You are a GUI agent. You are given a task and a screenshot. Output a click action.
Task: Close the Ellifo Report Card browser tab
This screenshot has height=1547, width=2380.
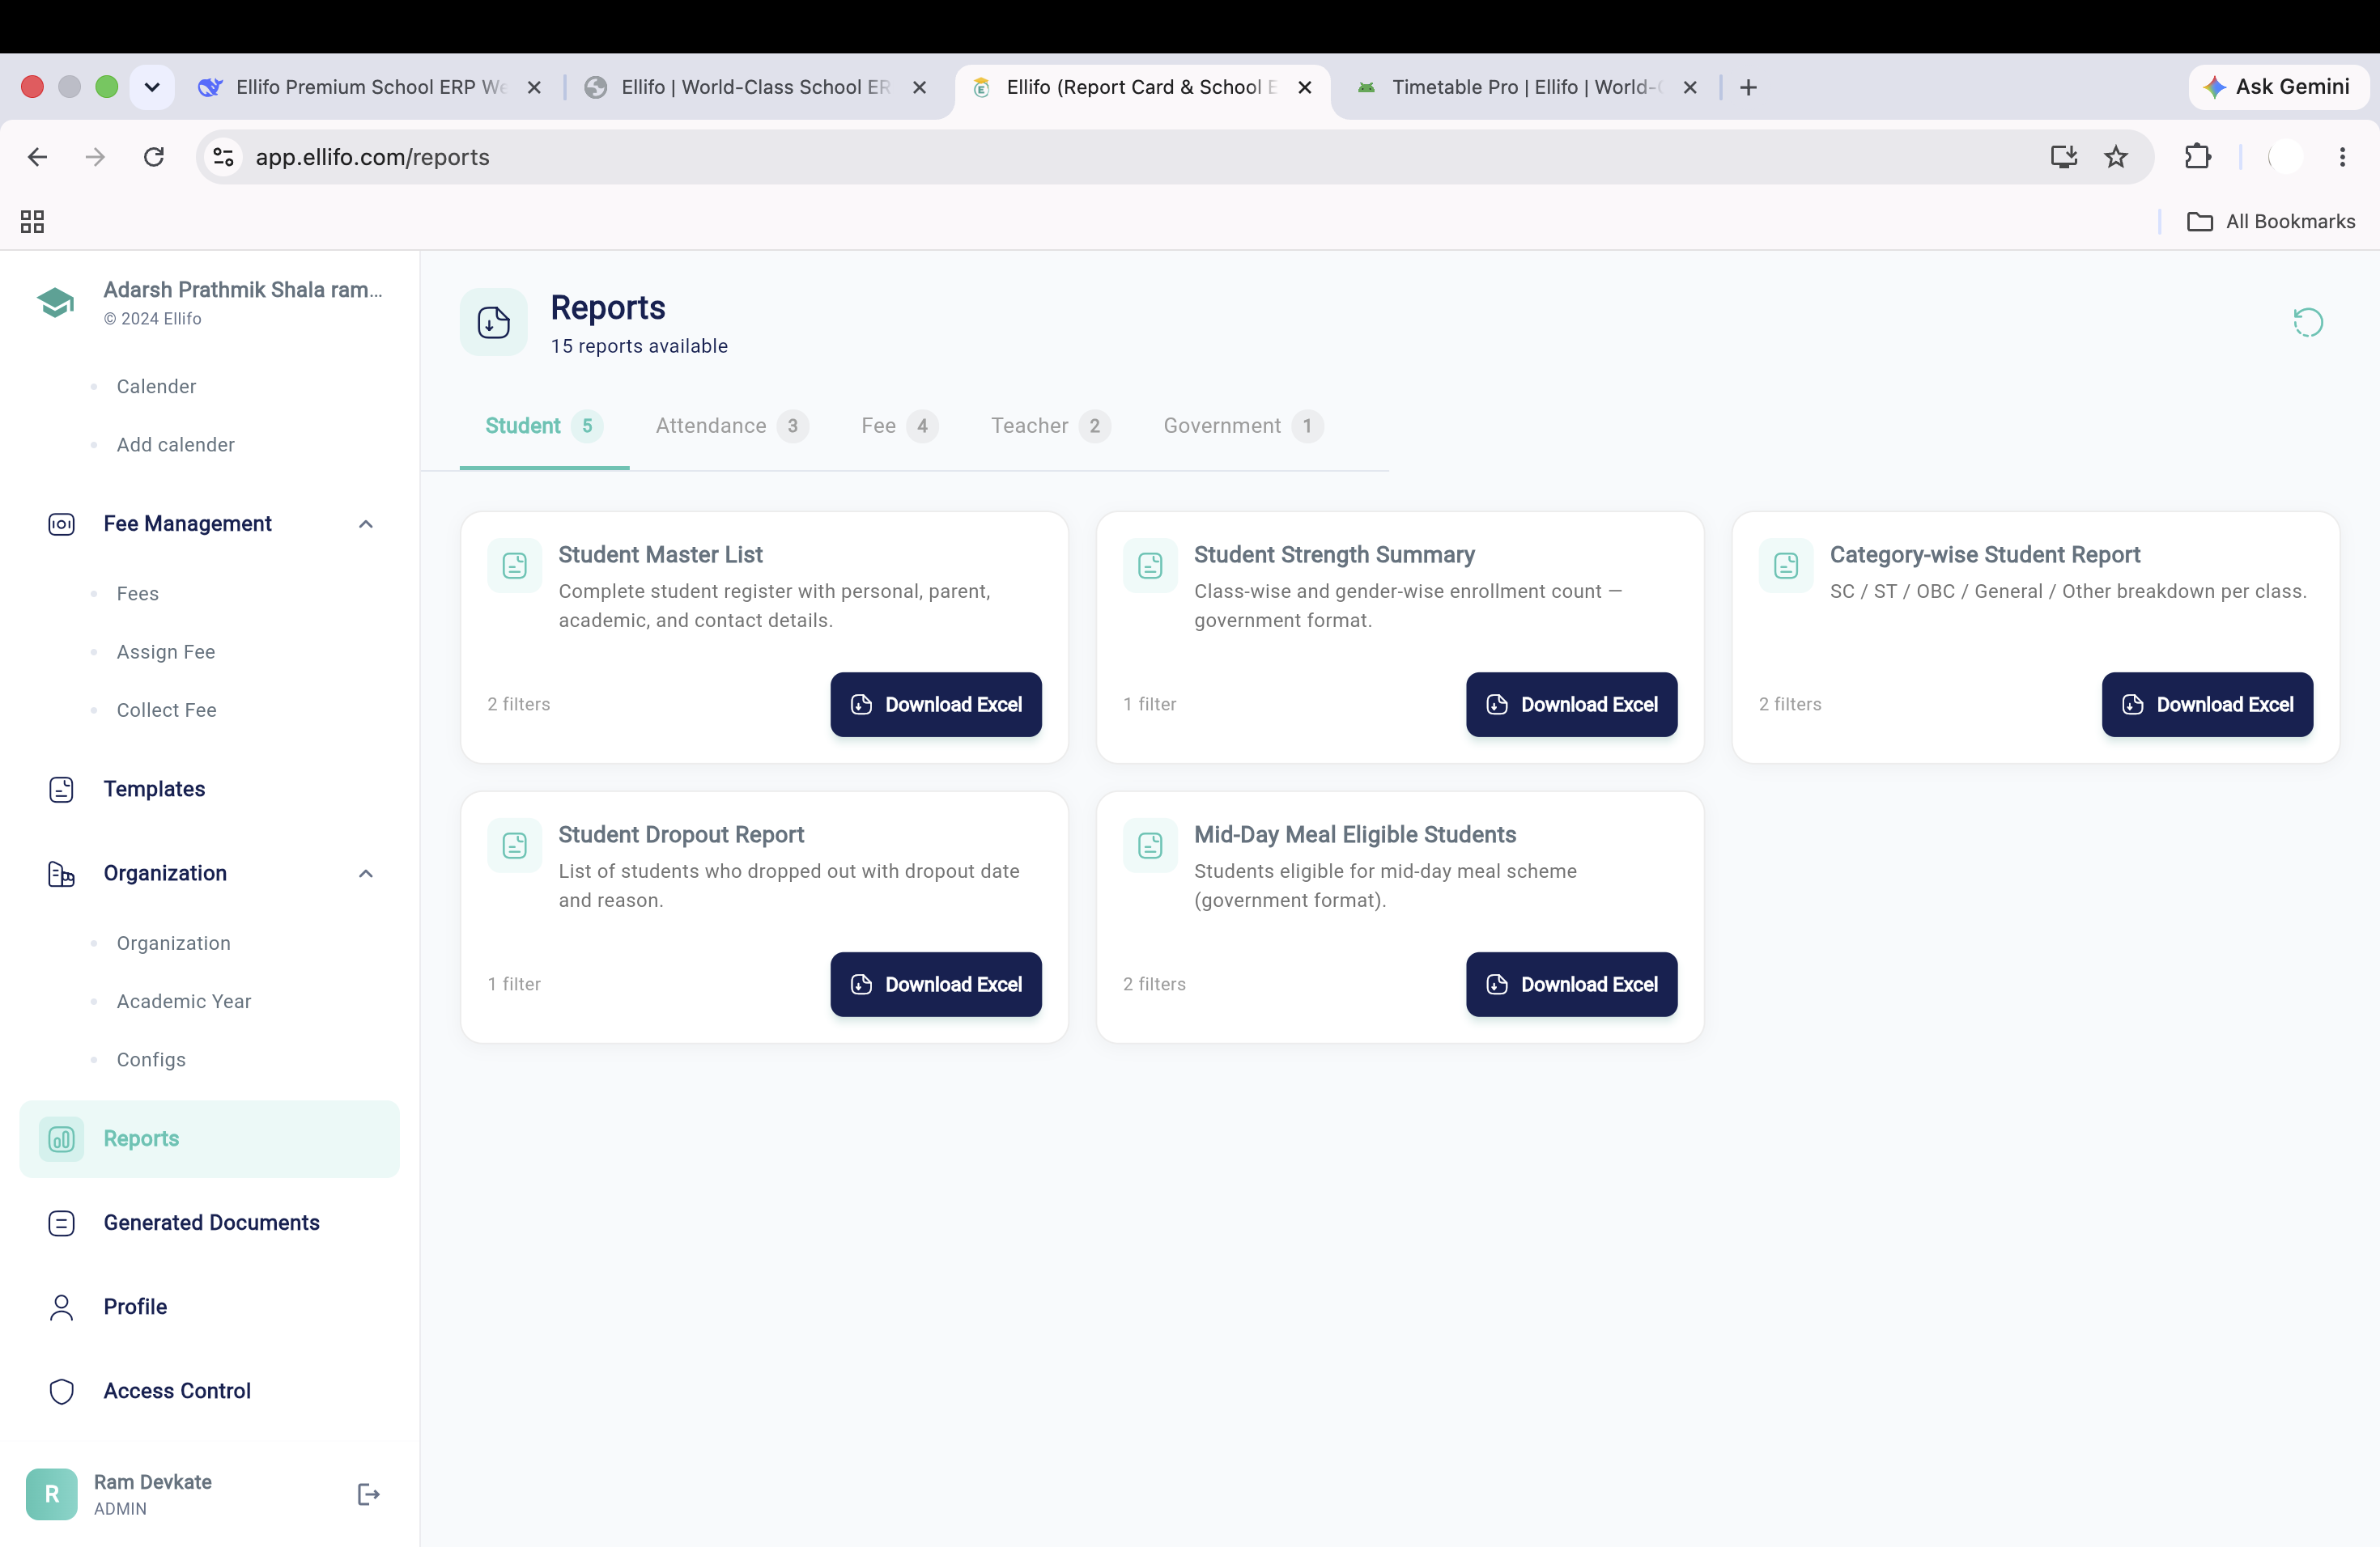pyautogui.click(x=1305, y=87)
